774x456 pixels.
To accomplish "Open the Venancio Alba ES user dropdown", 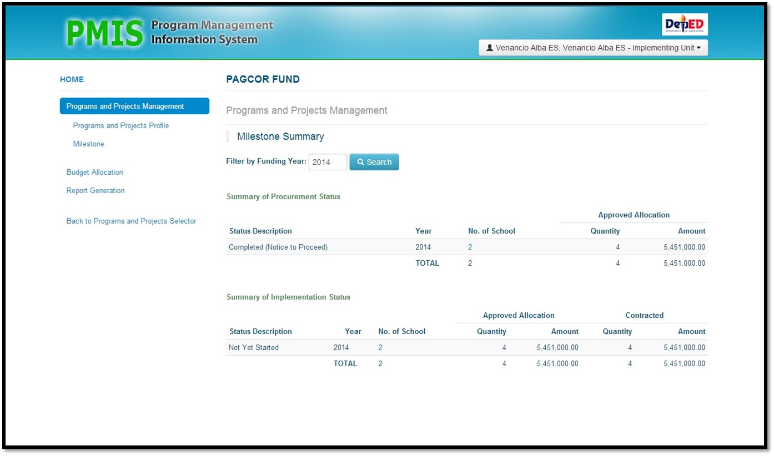I will [593, 48].
